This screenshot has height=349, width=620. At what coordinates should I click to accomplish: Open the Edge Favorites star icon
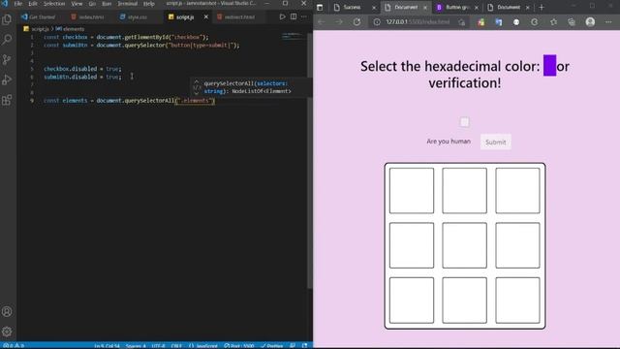click(x=553, y=22)
